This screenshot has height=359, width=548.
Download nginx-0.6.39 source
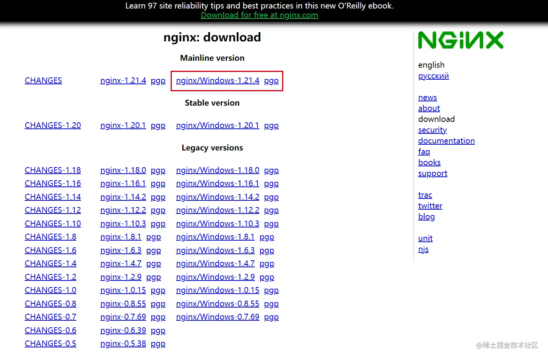tap(123, 330)
